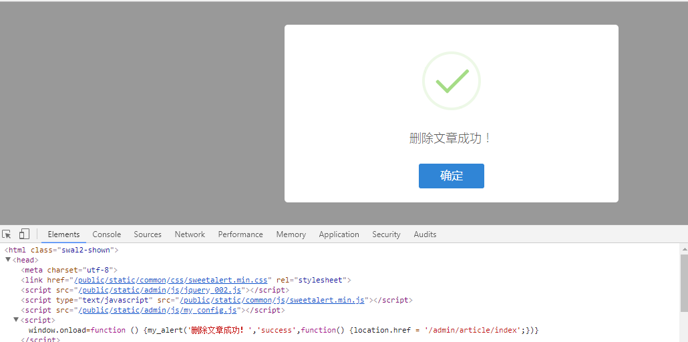Image resolution: width=688 pixels, height=342 pixels.
Task: Collapse the inline script node
Action: [x=16, y=320]
